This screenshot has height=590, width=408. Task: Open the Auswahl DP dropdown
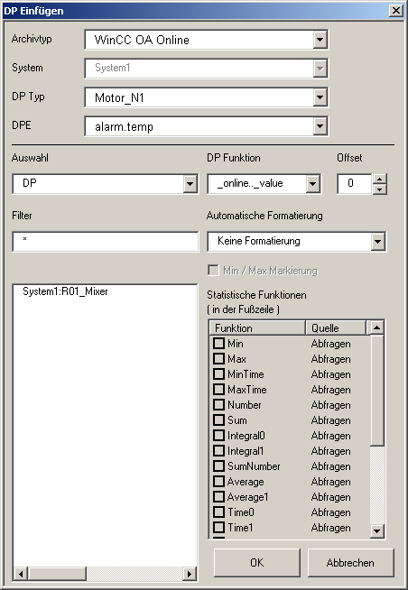[x=190, y=184]
